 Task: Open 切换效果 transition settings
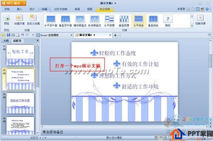[x=200, y=20]
